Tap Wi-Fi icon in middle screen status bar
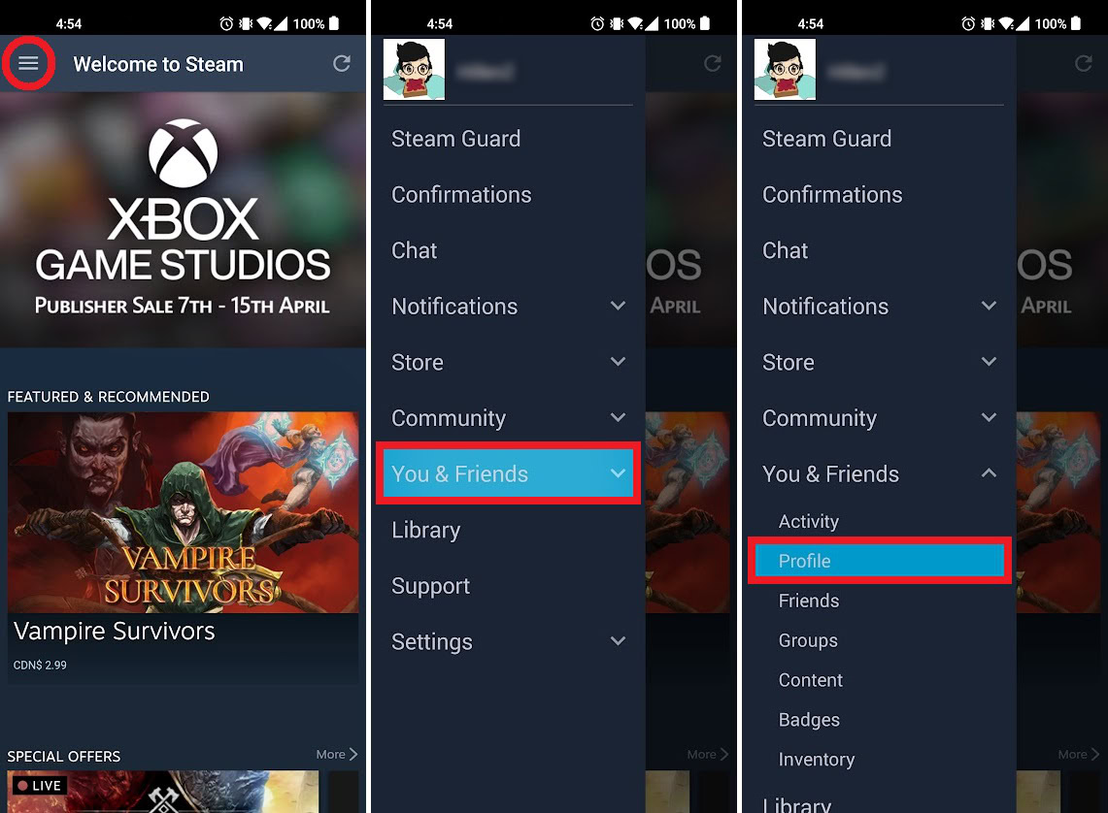 pyautogui.click(x=634, y=24)
